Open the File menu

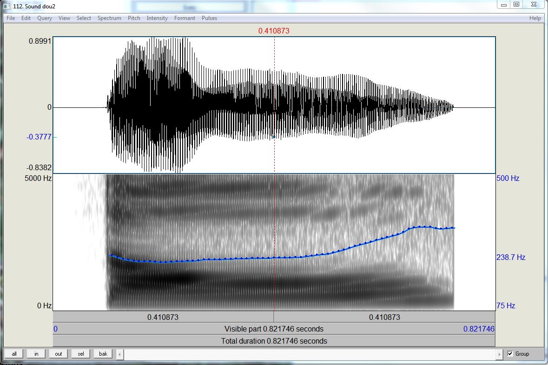(x=11, y=18)
